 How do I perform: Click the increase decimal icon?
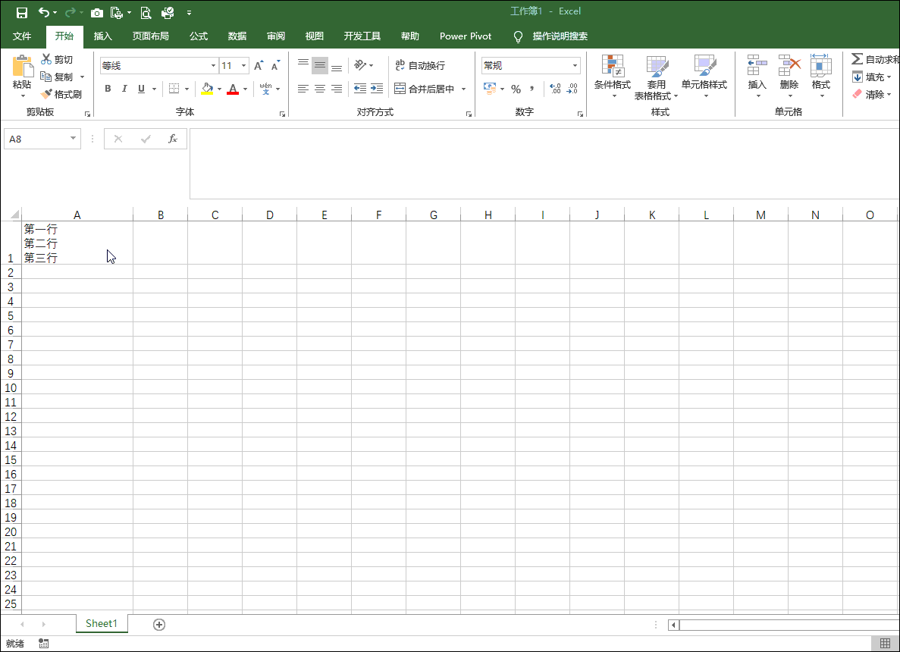pyautogui.click(x=555, y=89)
